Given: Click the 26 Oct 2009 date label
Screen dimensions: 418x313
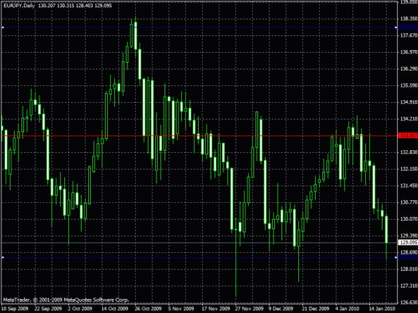Looking at the screenshot, I should tap(148, 309).
